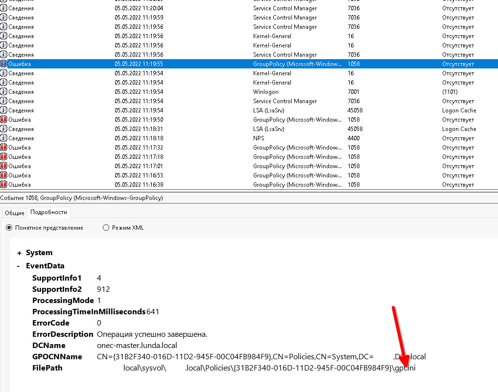The width and height of the screenshot is (498, 392).
Task: Click the error icon of the 11:17:32 event
Action: (x=3, y=147)
